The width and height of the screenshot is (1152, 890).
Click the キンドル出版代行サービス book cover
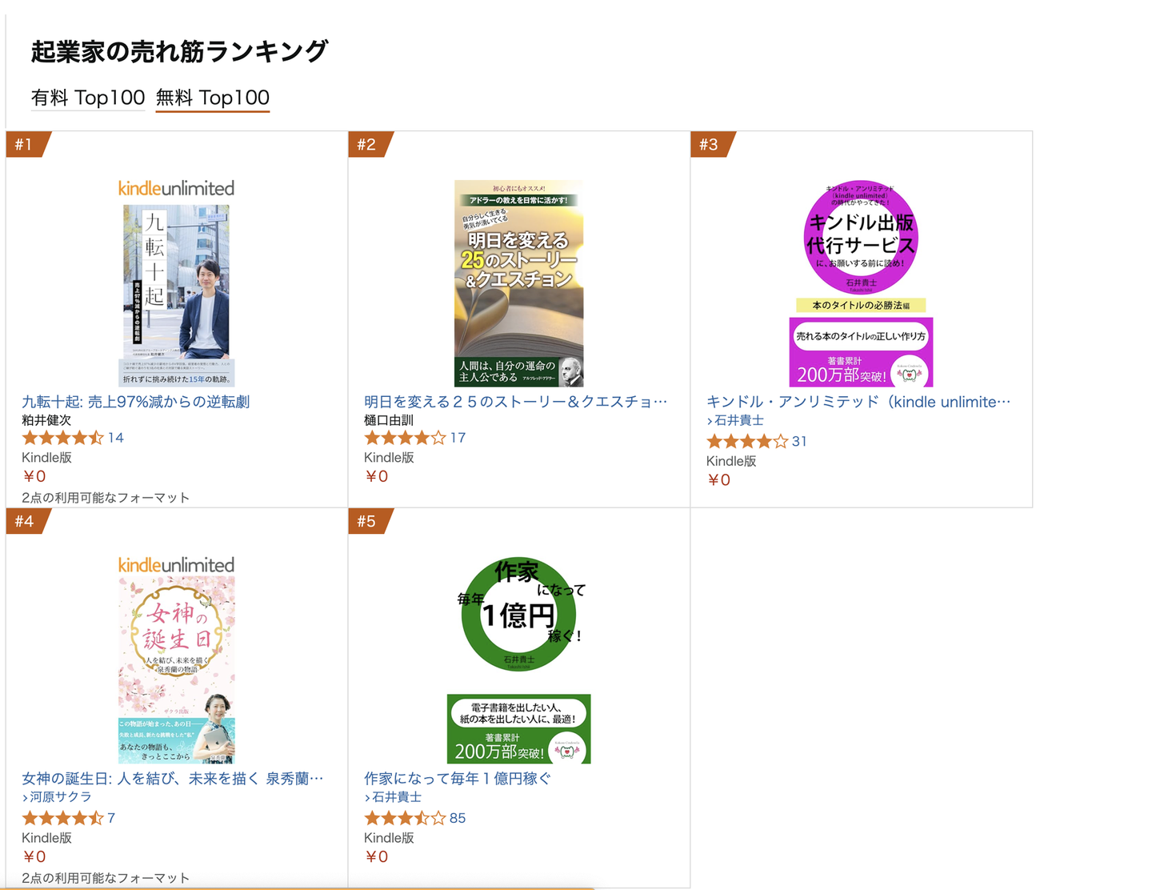click(x=861, y=283)
